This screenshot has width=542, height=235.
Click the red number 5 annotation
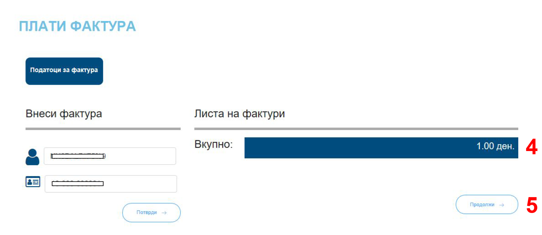click(x=532, y=206)
